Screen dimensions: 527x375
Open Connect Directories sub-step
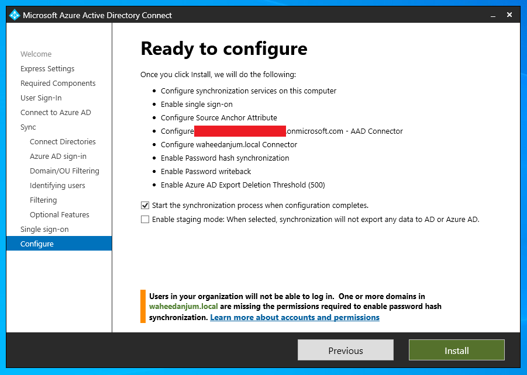point(63,142)
